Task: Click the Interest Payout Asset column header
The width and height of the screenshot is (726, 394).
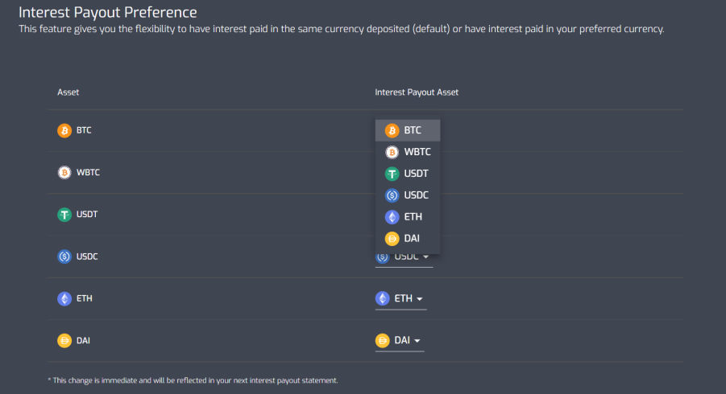Action: 417,92
